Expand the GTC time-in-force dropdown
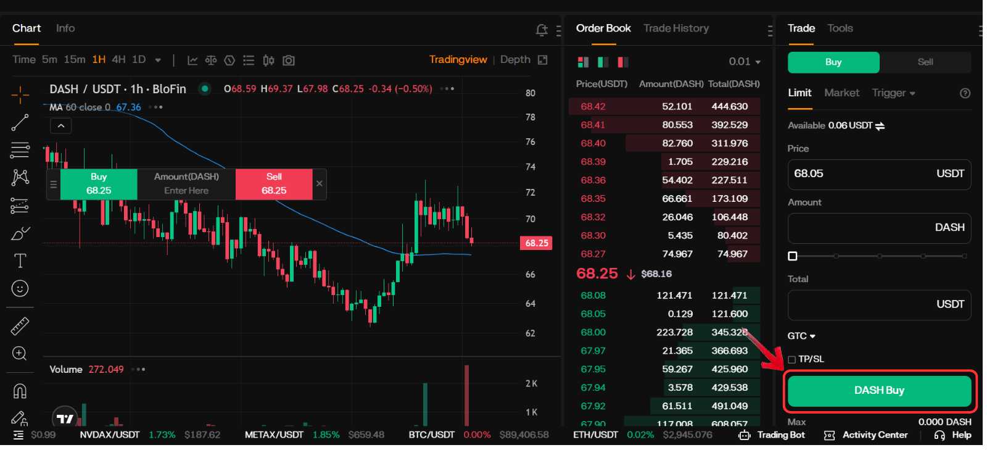This screenshot has width=987, height=450. click(801, 336)
